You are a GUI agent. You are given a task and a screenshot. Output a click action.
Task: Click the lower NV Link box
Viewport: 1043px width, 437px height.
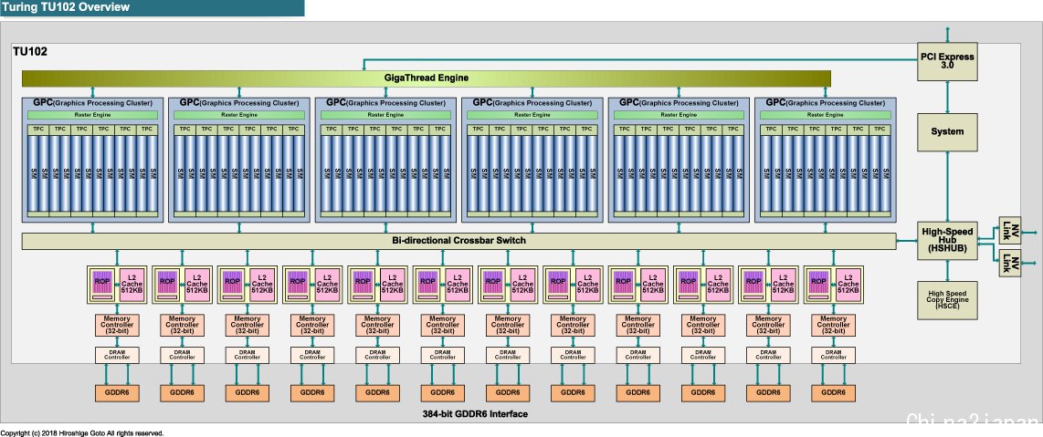coord(1009,263)
